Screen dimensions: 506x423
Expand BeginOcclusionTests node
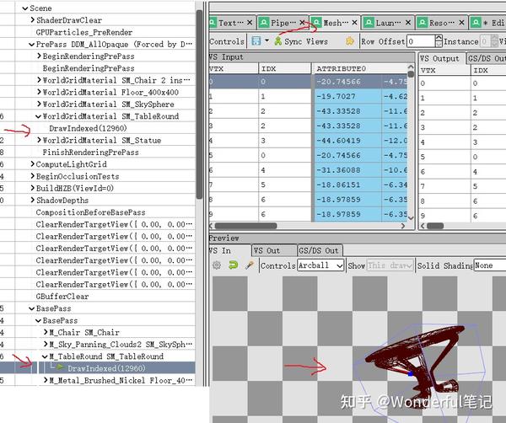(x=32, y=176)
